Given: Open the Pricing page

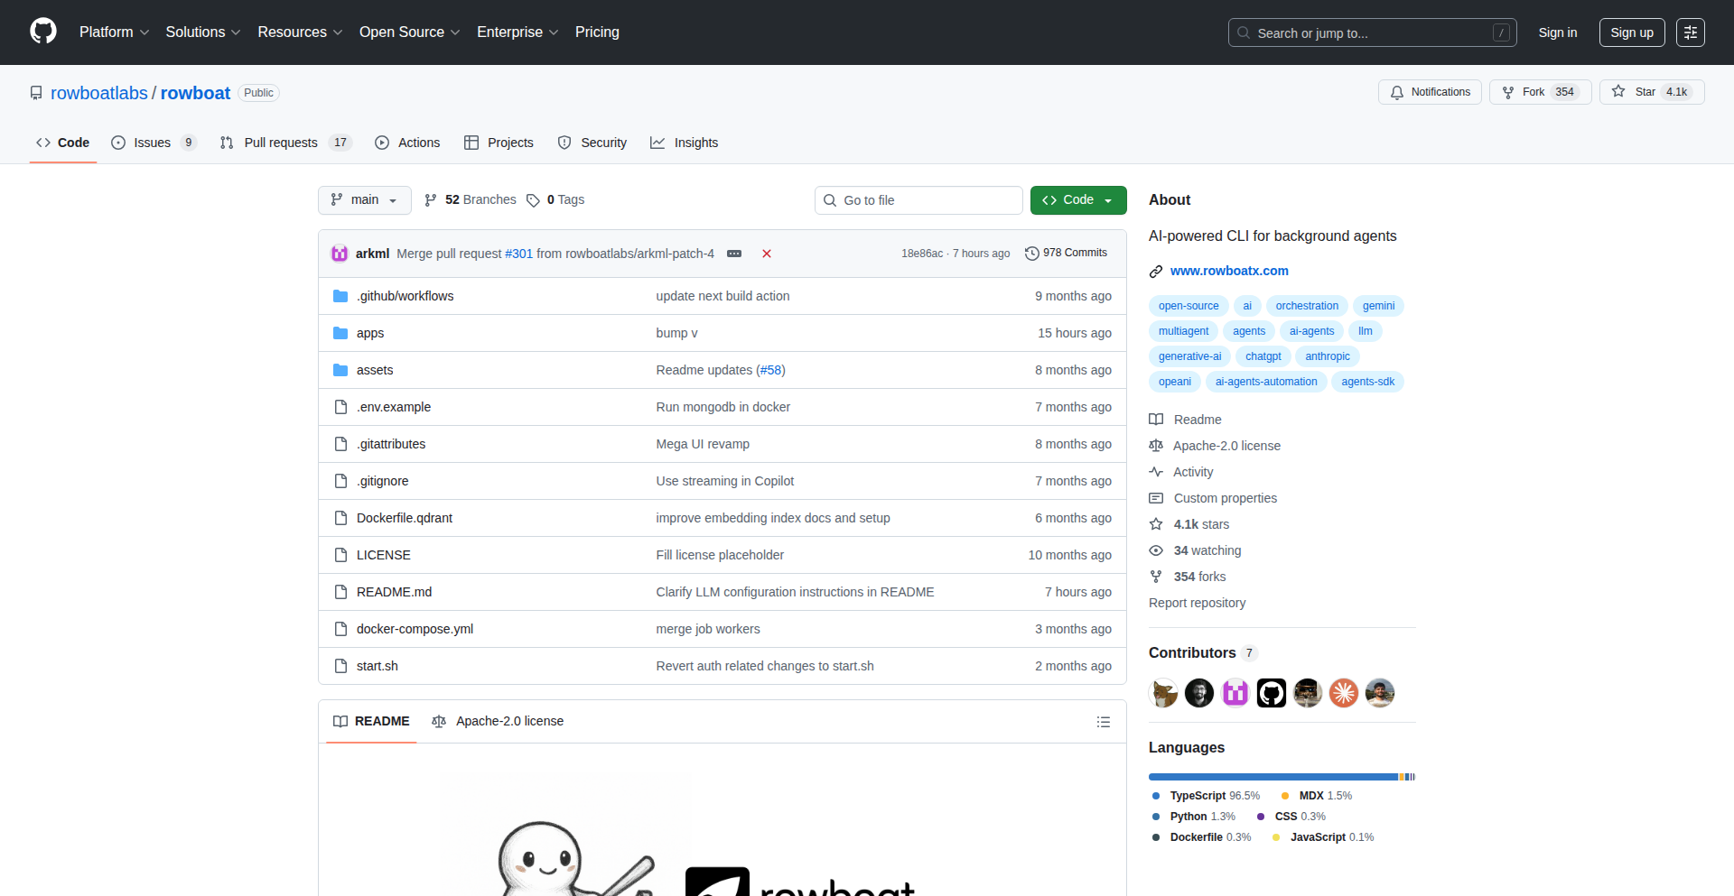Looking at the screenshot, I should pyautogui.click(x=597, y=32).
